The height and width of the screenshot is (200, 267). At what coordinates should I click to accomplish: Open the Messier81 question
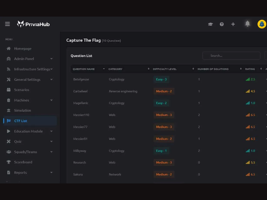coord(80,139)
